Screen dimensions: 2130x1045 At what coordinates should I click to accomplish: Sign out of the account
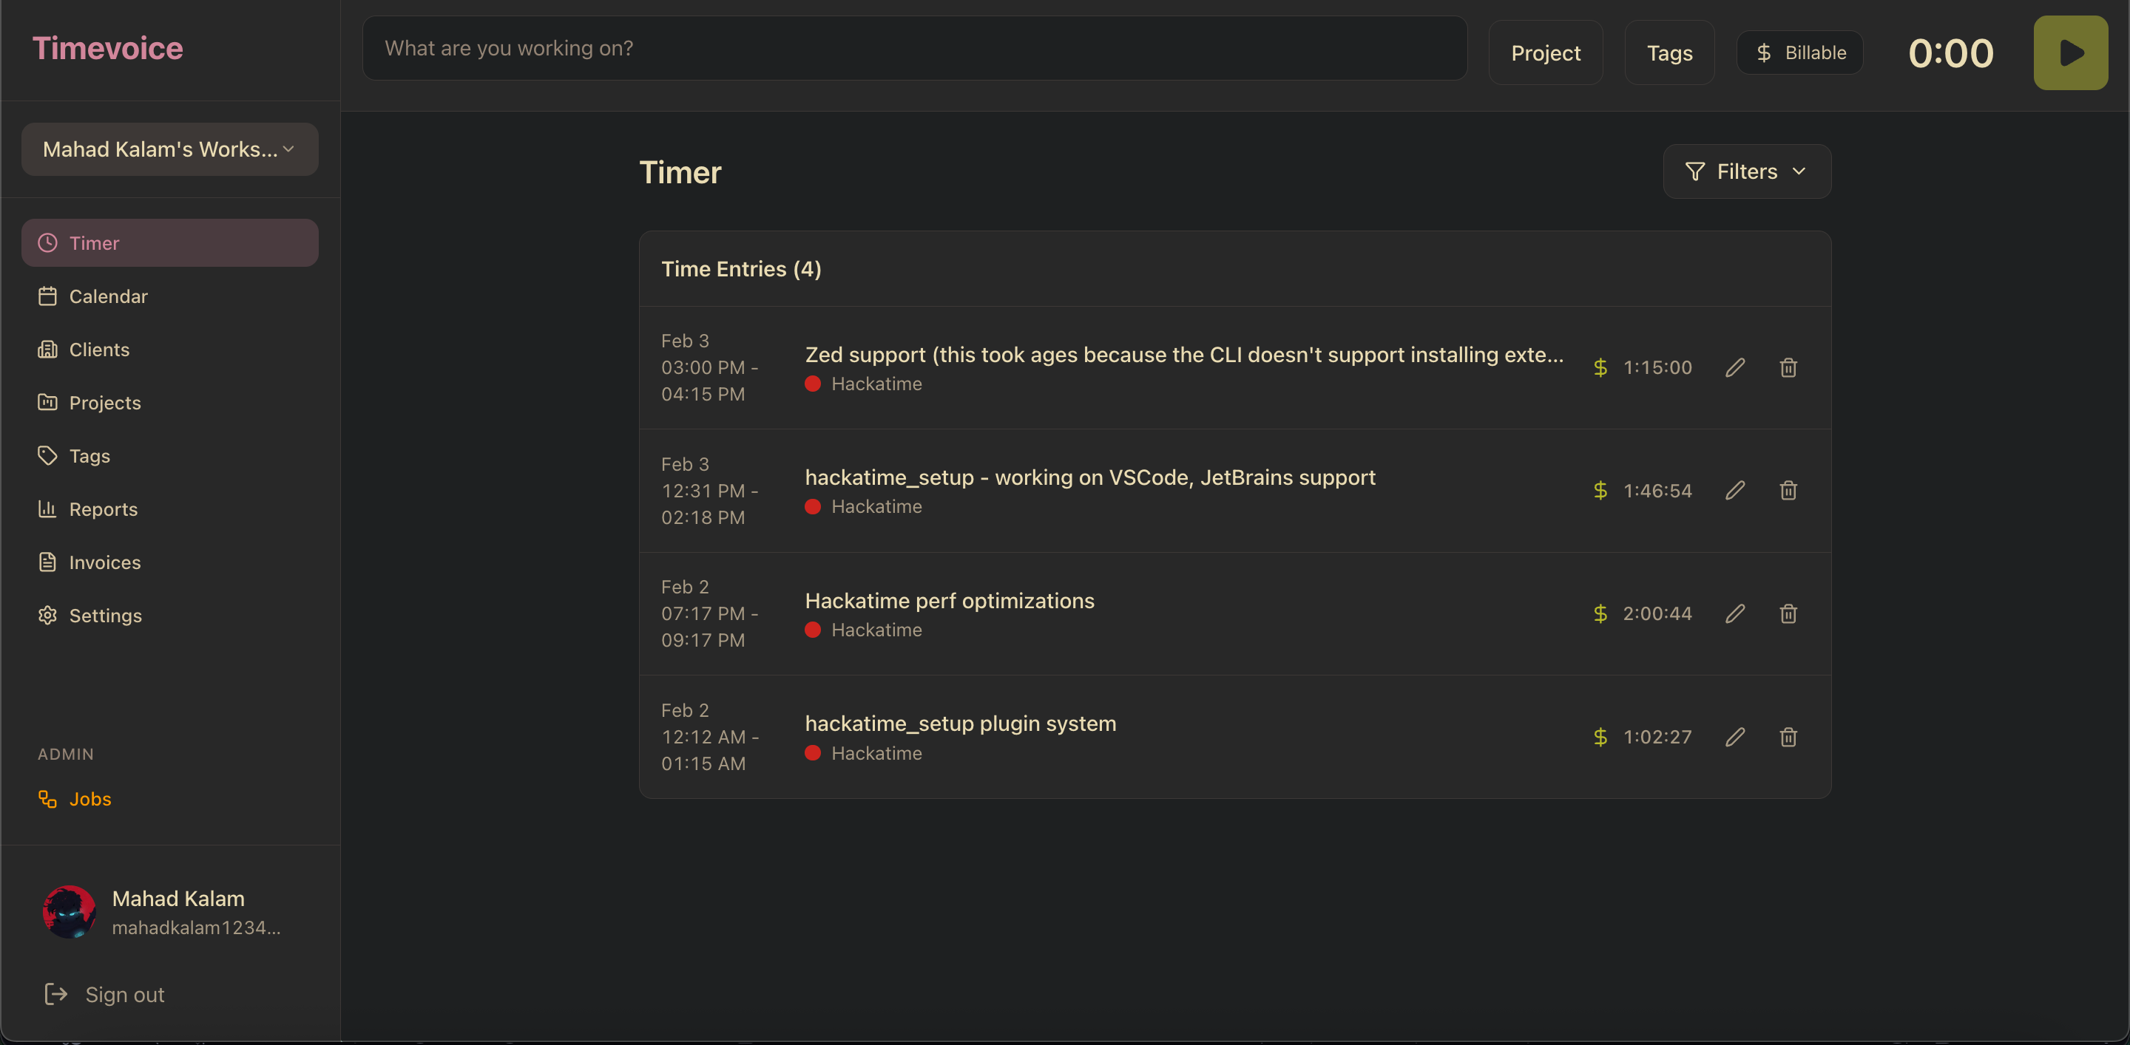[124, 995]
